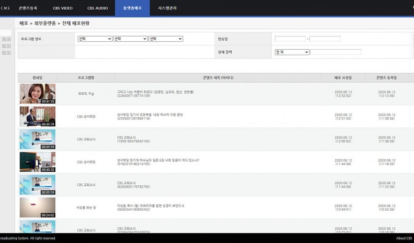
Task: Click the request date 2020.06.12 (12:52:02)
Action: [x=343, y=94]
